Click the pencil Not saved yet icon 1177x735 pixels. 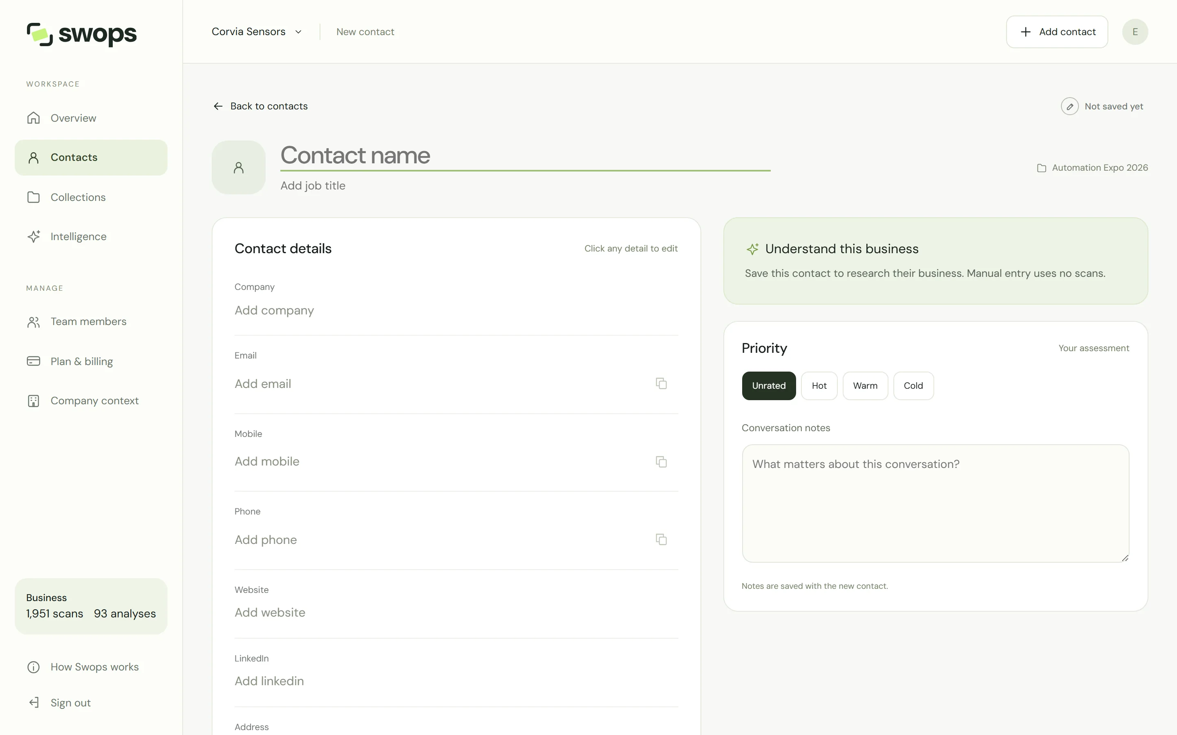[x=1070, y=107]
